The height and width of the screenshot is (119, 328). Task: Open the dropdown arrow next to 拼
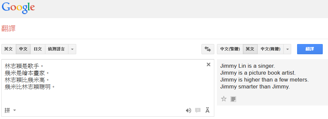pos(14,110)
